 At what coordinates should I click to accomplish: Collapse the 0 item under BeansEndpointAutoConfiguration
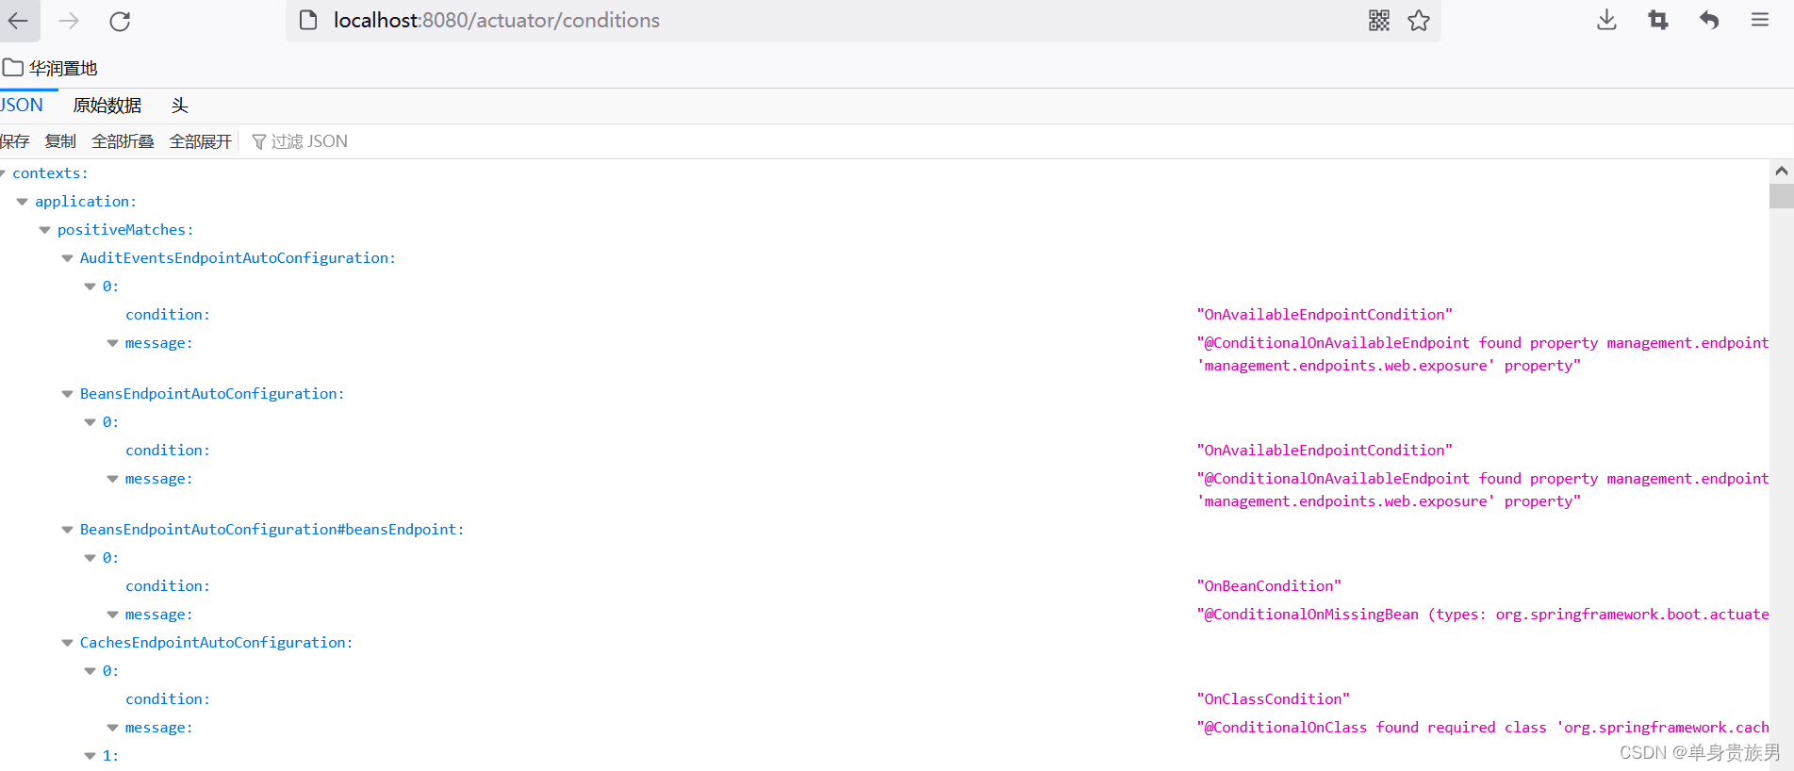tap(90, 422)
